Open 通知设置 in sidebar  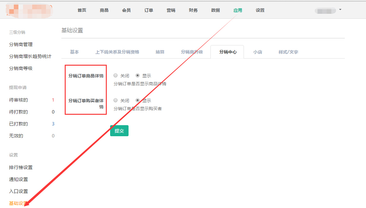[18, 179]
